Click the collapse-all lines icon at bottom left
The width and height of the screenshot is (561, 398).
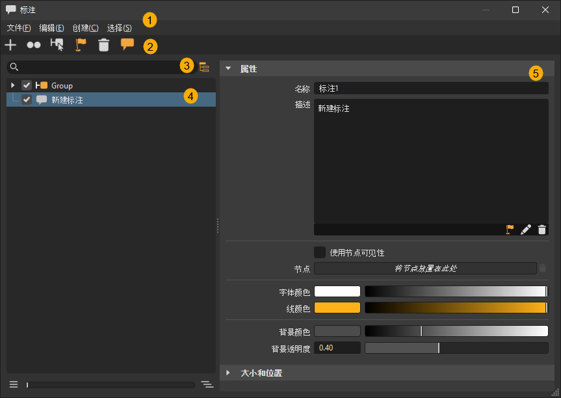[x=14, y=384]
